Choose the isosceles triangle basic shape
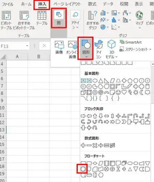 coord(101,81)
